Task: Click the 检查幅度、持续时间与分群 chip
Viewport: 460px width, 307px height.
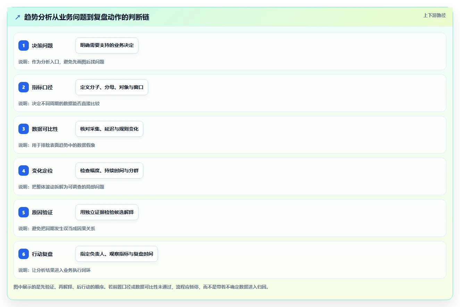Action: click(109, 171)
